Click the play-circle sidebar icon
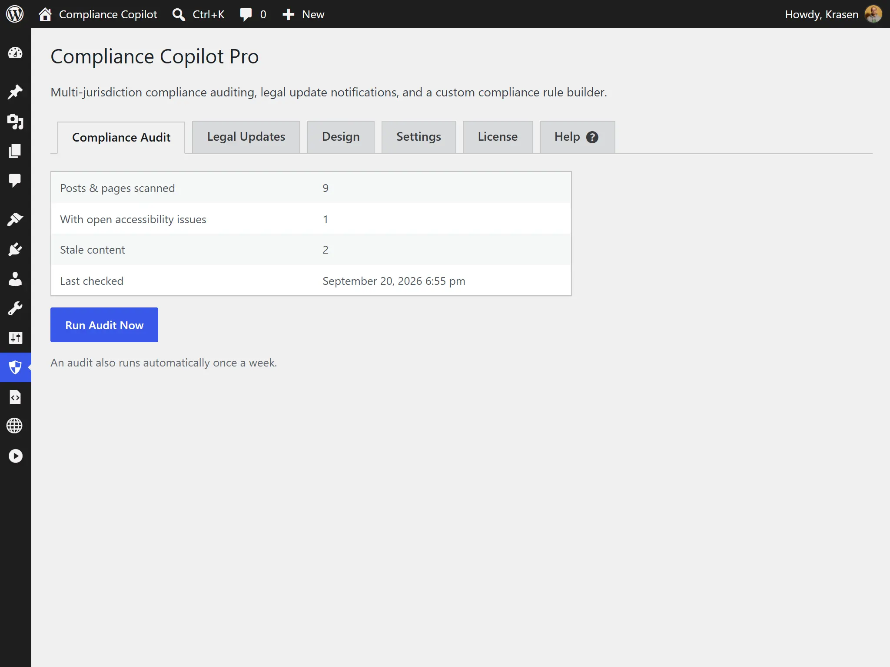The image size is (890, 667). click(15, 456)
